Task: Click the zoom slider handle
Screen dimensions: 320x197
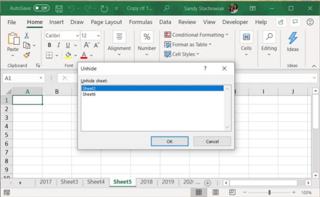Action: pyautogui.click(x=269, y=192)
